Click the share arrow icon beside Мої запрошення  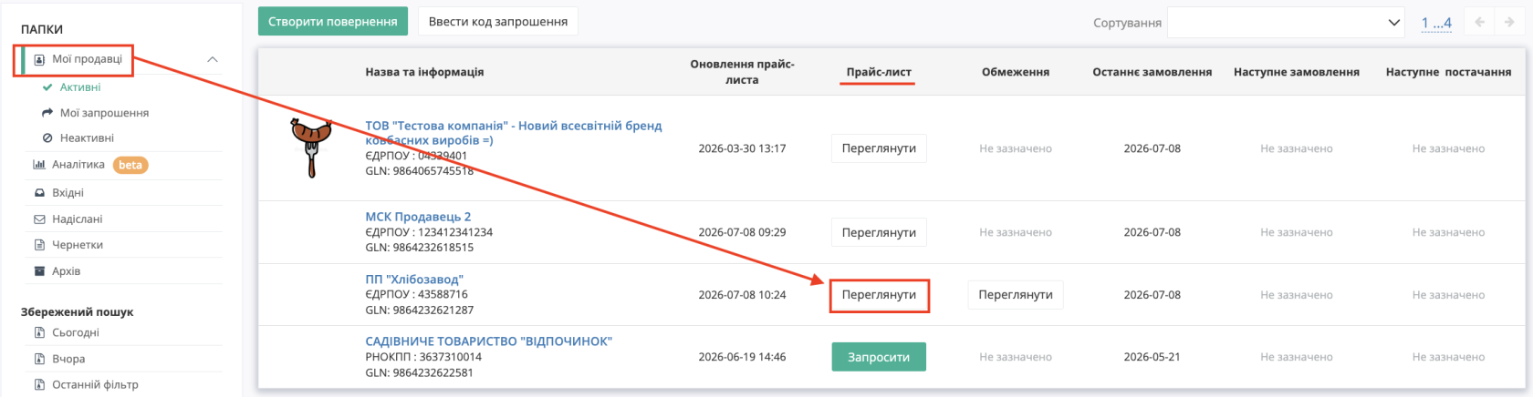[x=47, y=113]
